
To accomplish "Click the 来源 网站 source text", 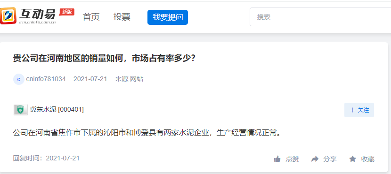I will (x=129, y=79).
